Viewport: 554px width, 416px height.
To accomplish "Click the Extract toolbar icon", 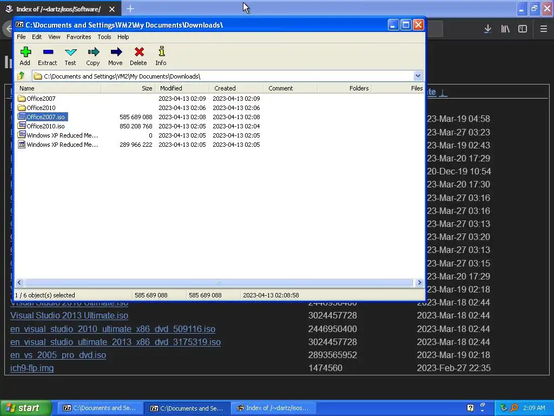I will click(x=48, y=53).
